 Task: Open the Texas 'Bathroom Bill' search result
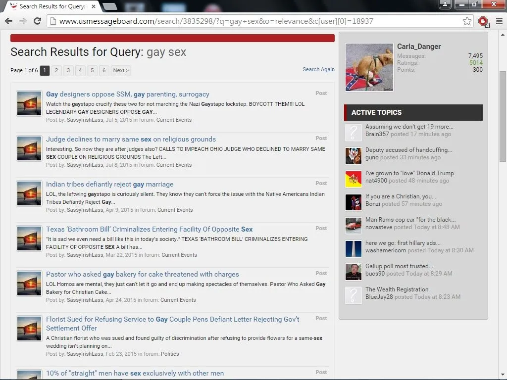click(149, 229)
